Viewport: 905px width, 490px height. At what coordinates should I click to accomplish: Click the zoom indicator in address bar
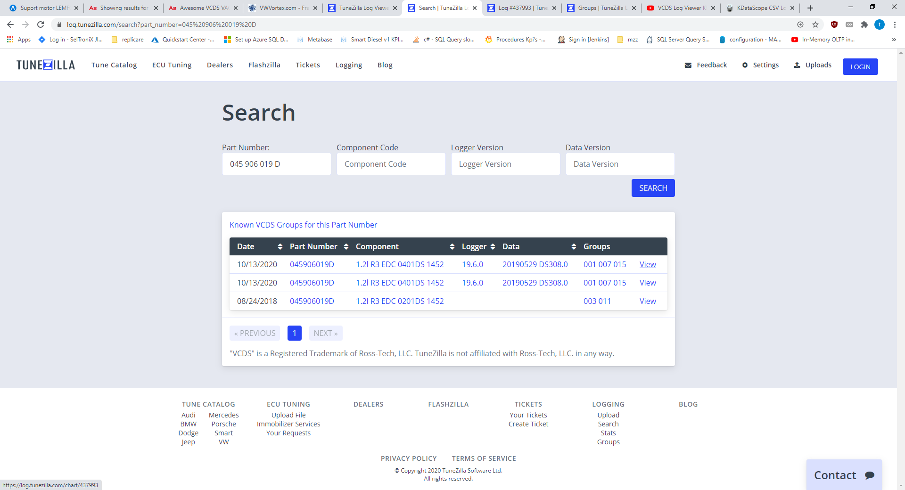coord(800,24)
